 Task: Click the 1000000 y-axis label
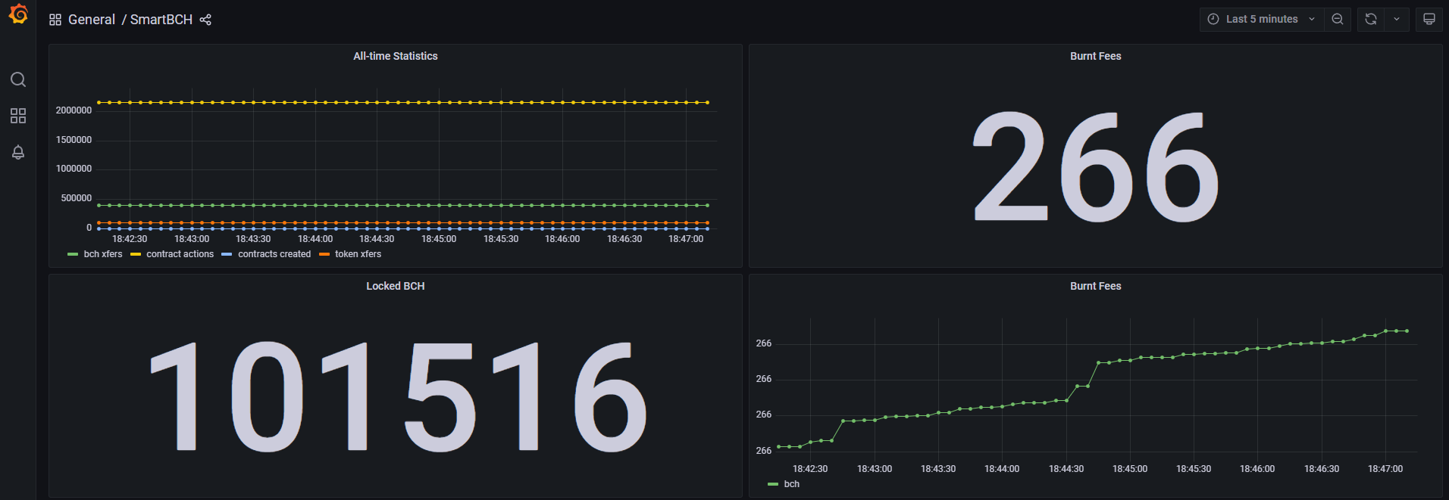tap(74, 169)
